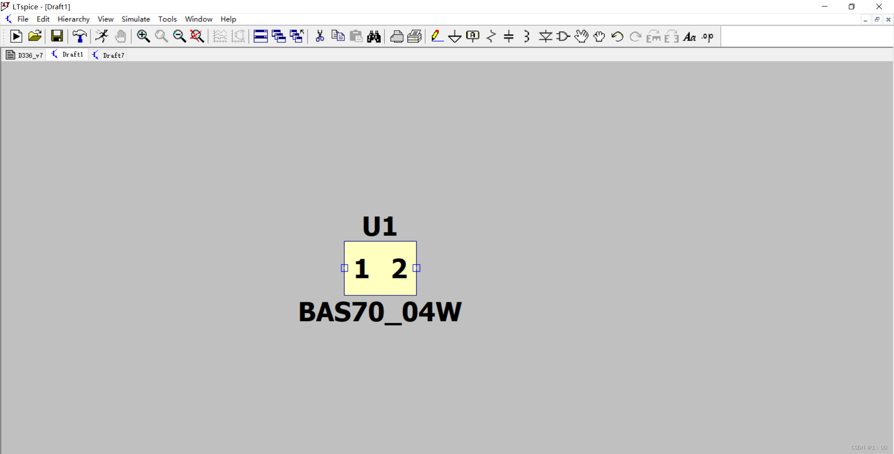
Task: Click the Autorange waveform icon
Action: 220,36
